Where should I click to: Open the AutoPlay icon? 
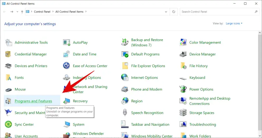coord(66,43)
